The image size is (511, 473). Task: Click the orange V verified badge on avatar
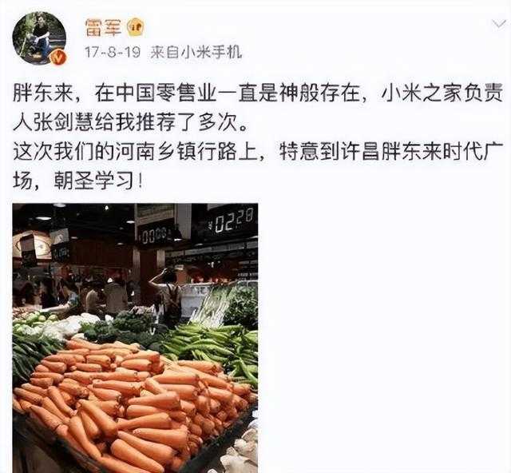pos(58,58)
